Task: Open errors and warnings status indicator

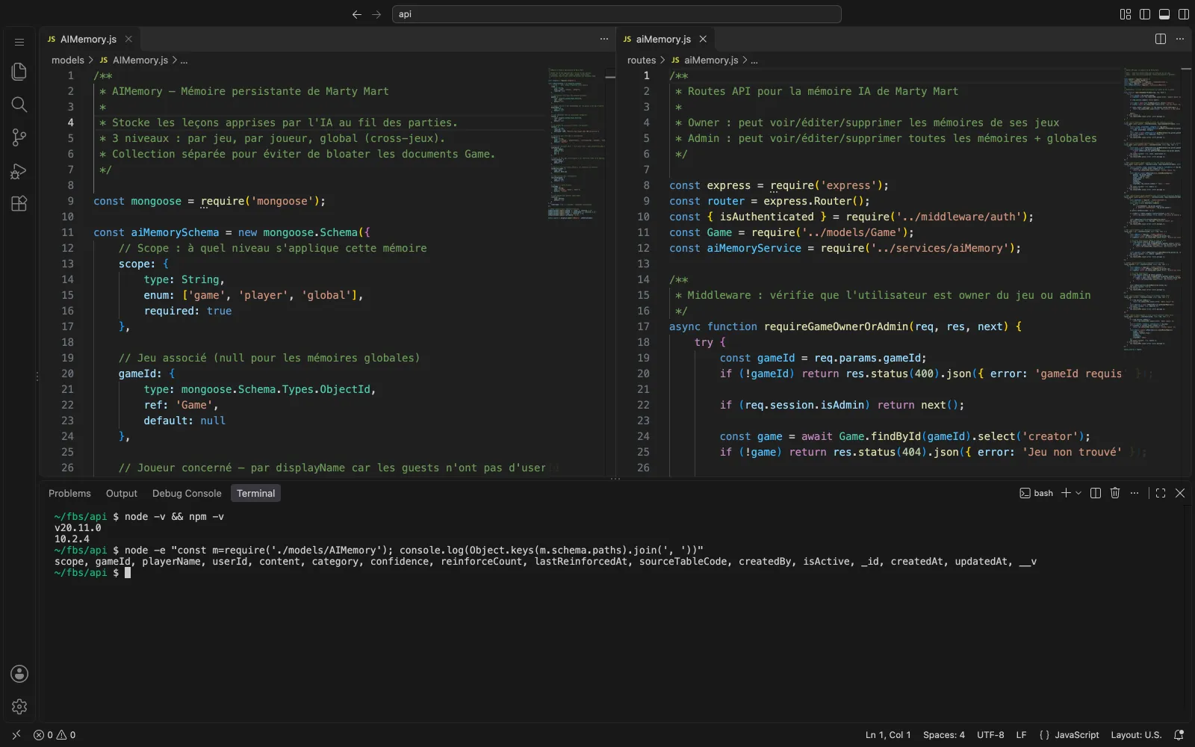Action: pos(55,735)
